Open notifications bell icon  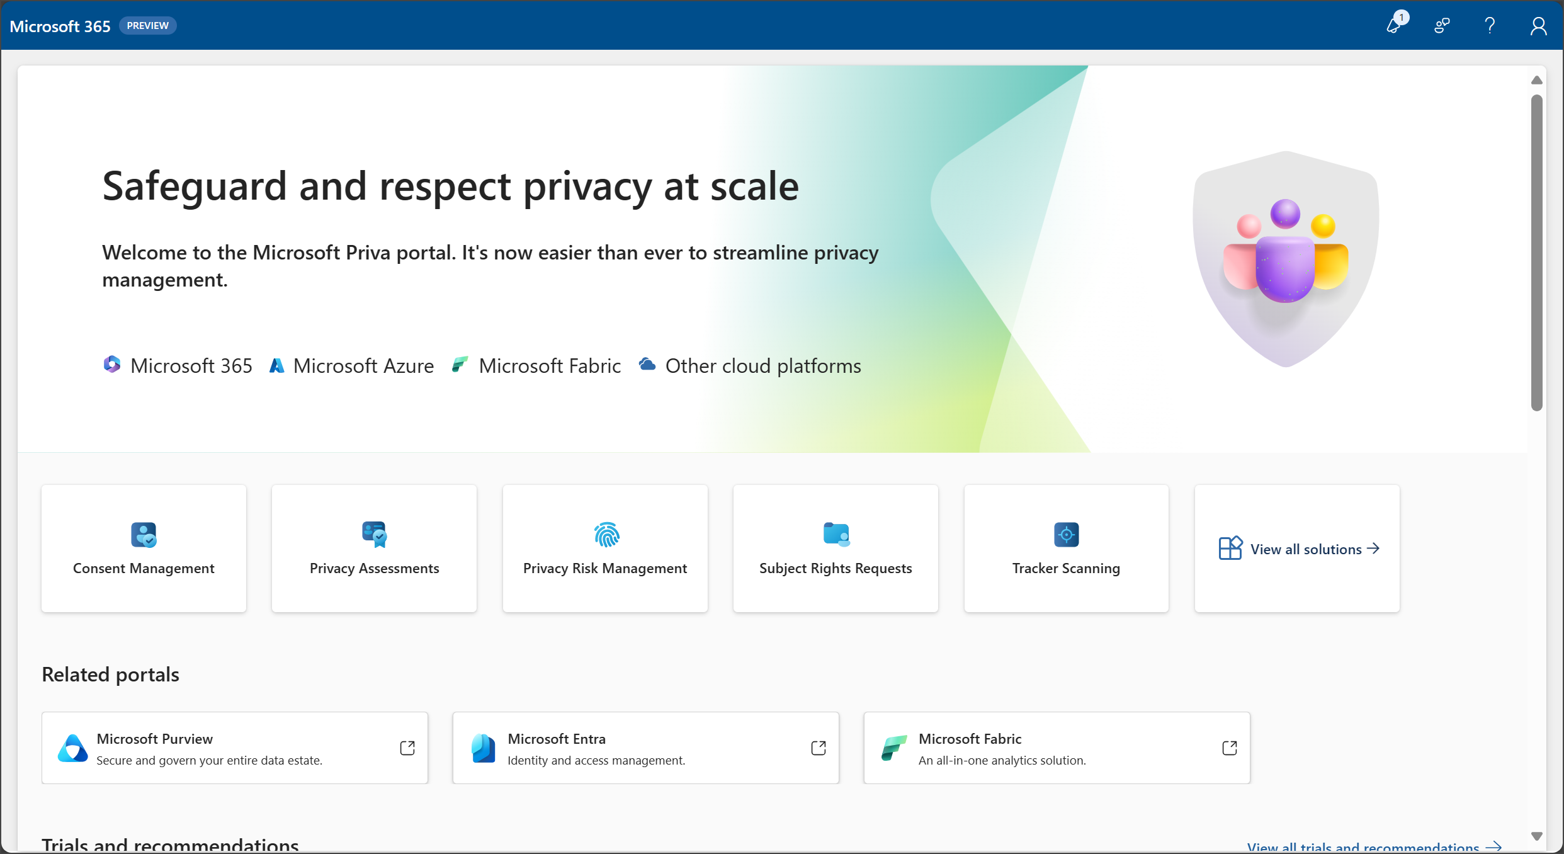point(1395,26)
